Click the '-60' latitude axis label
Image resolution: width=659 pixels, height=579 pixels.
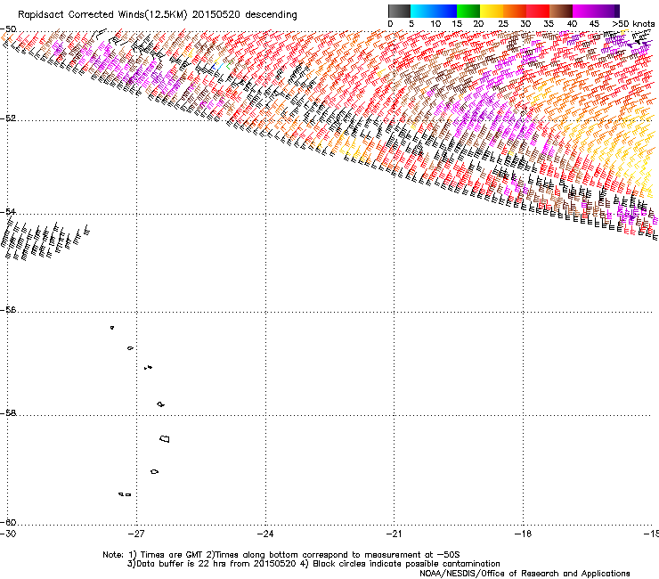click(8, 523)
